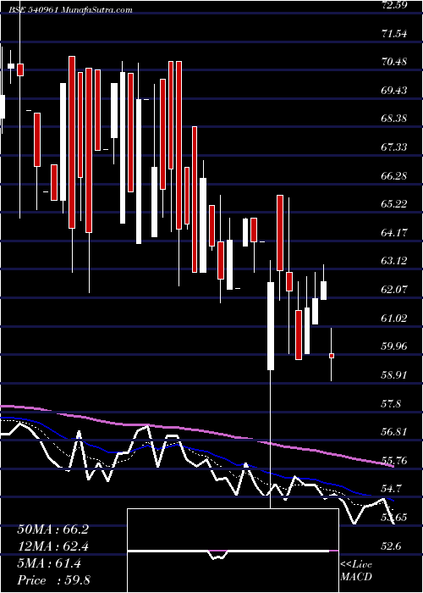Image resolution: width=423 pixels, height=593 pixels.
Task: Click the tall white candle with long lower wick
Action: 271,325
